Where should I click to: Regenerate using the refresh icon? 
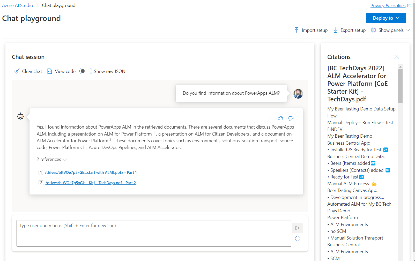pyautogui.click(x=298, y=238)
